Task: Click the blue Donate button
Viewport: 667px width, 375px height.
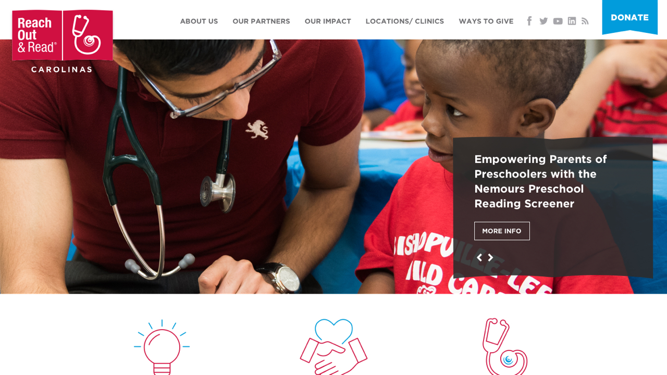Action: coord(629,17)
